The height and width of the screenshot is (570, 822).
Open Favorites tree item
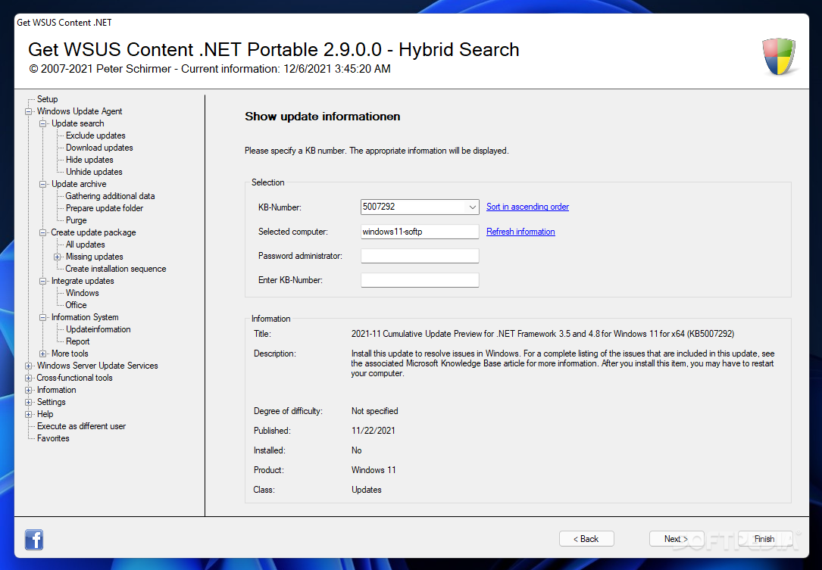[x=53, y=438]
